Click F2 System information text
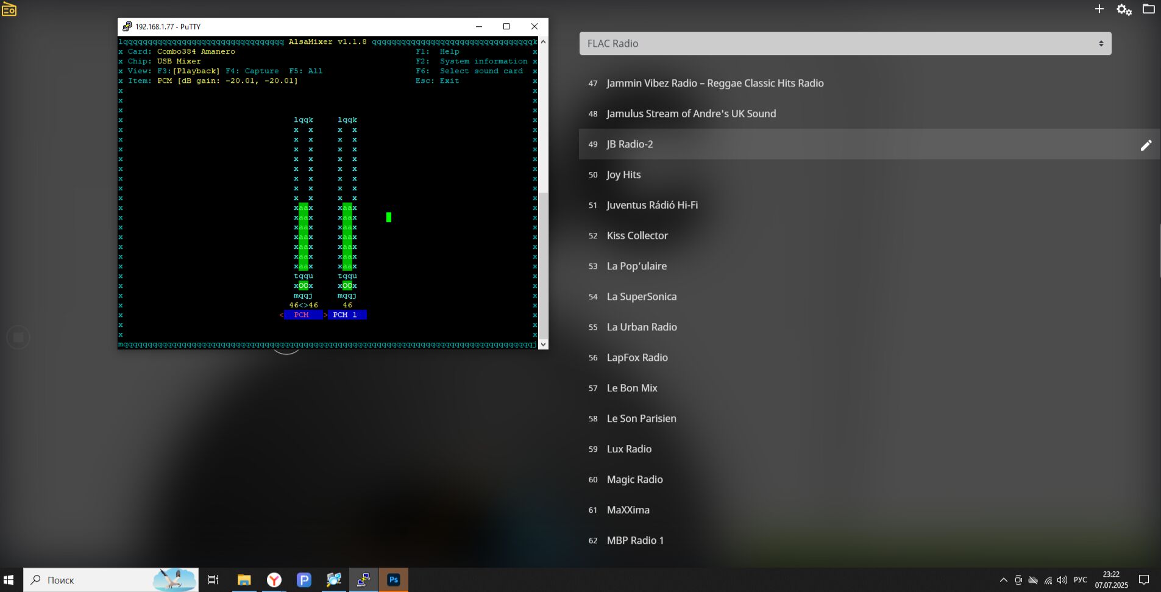The height and width of the screenshot is (592, 1161). (472, 61)
